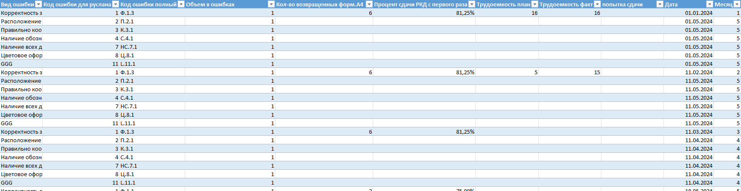The image size is (741, 191).
Task: Open the Месяц column filter dropdown
Action: [x=737, y=4]
